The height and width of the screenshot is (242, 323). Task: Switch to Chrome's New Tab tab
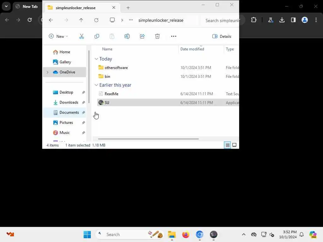coord(27,7)
